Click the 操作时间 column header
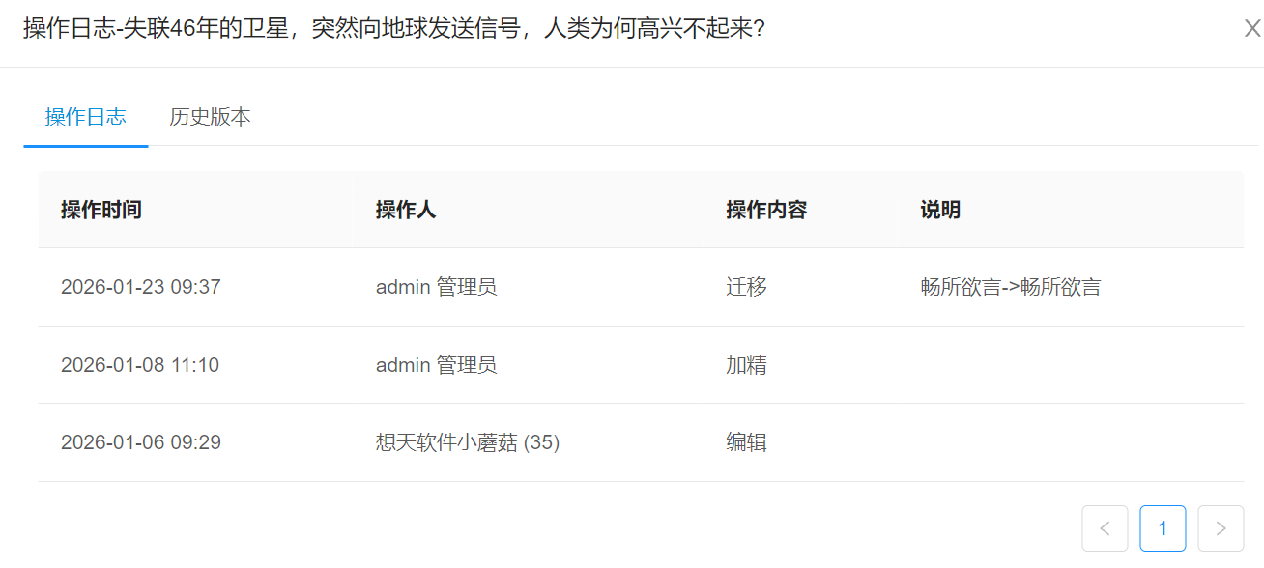The height and width of the screenshot is (568, 1264). point(101,210)
